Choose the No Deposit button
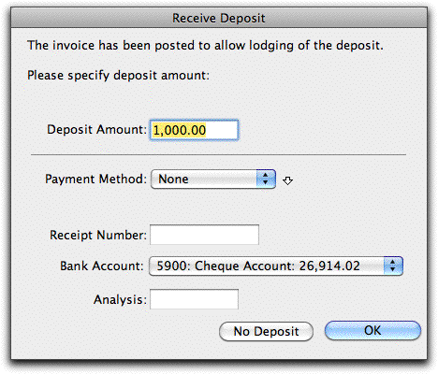 [266, 331]
